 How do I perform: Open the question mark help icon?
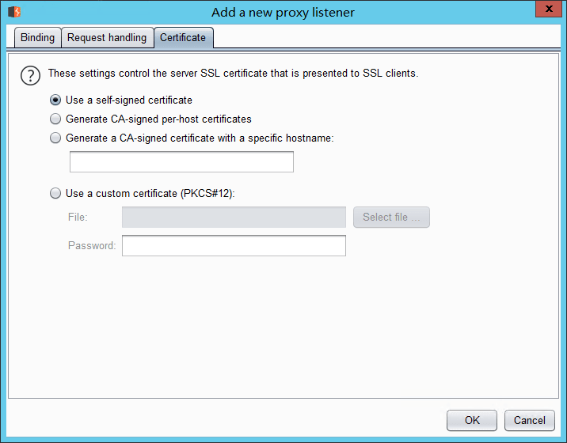pos(30,75)
